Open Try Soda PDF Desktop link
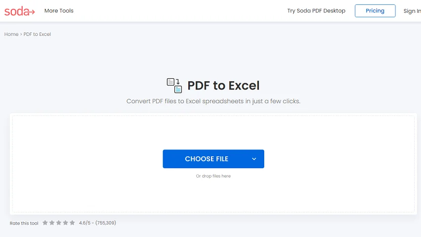This screenshot has height=237, width=421. click(316, 11)
